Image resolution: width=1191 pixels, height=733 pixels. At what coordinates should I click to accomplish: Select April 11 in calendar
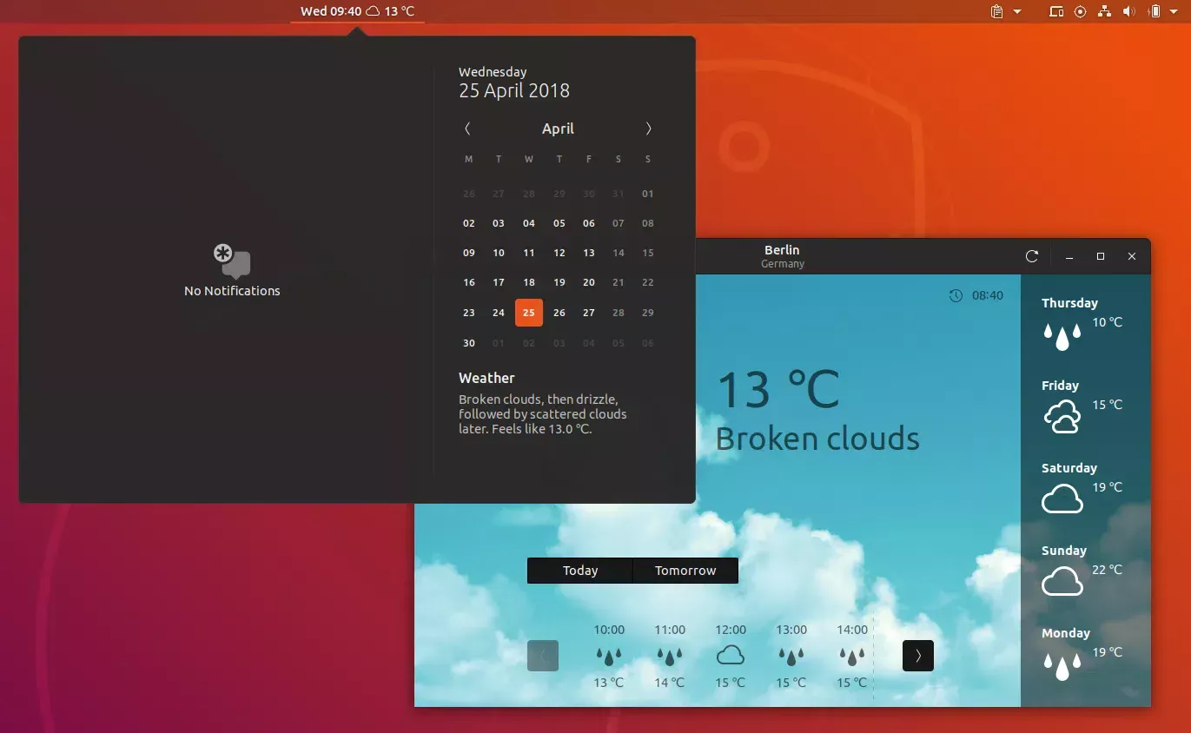coord(529,253)
